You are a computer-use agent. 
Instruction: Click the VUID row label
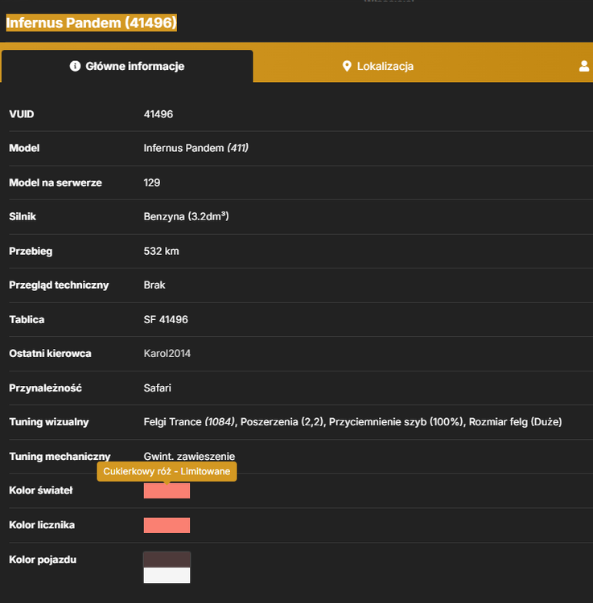coord(22,114)
